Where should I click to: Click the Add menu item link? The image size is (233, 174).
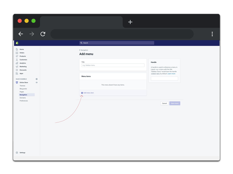[88, 93]
